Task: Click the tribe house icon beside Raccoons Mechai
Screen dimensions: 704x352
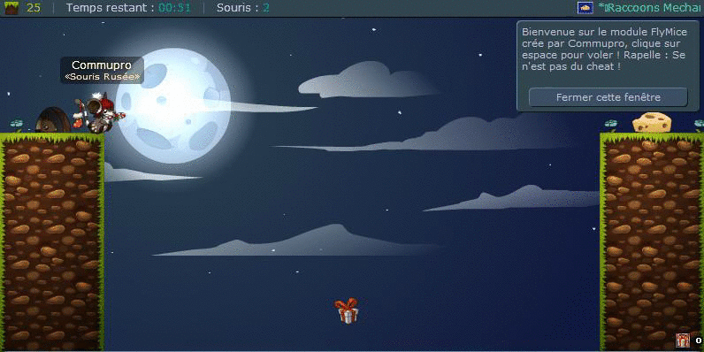Action: pyautogui.click(x=585, y=8)
